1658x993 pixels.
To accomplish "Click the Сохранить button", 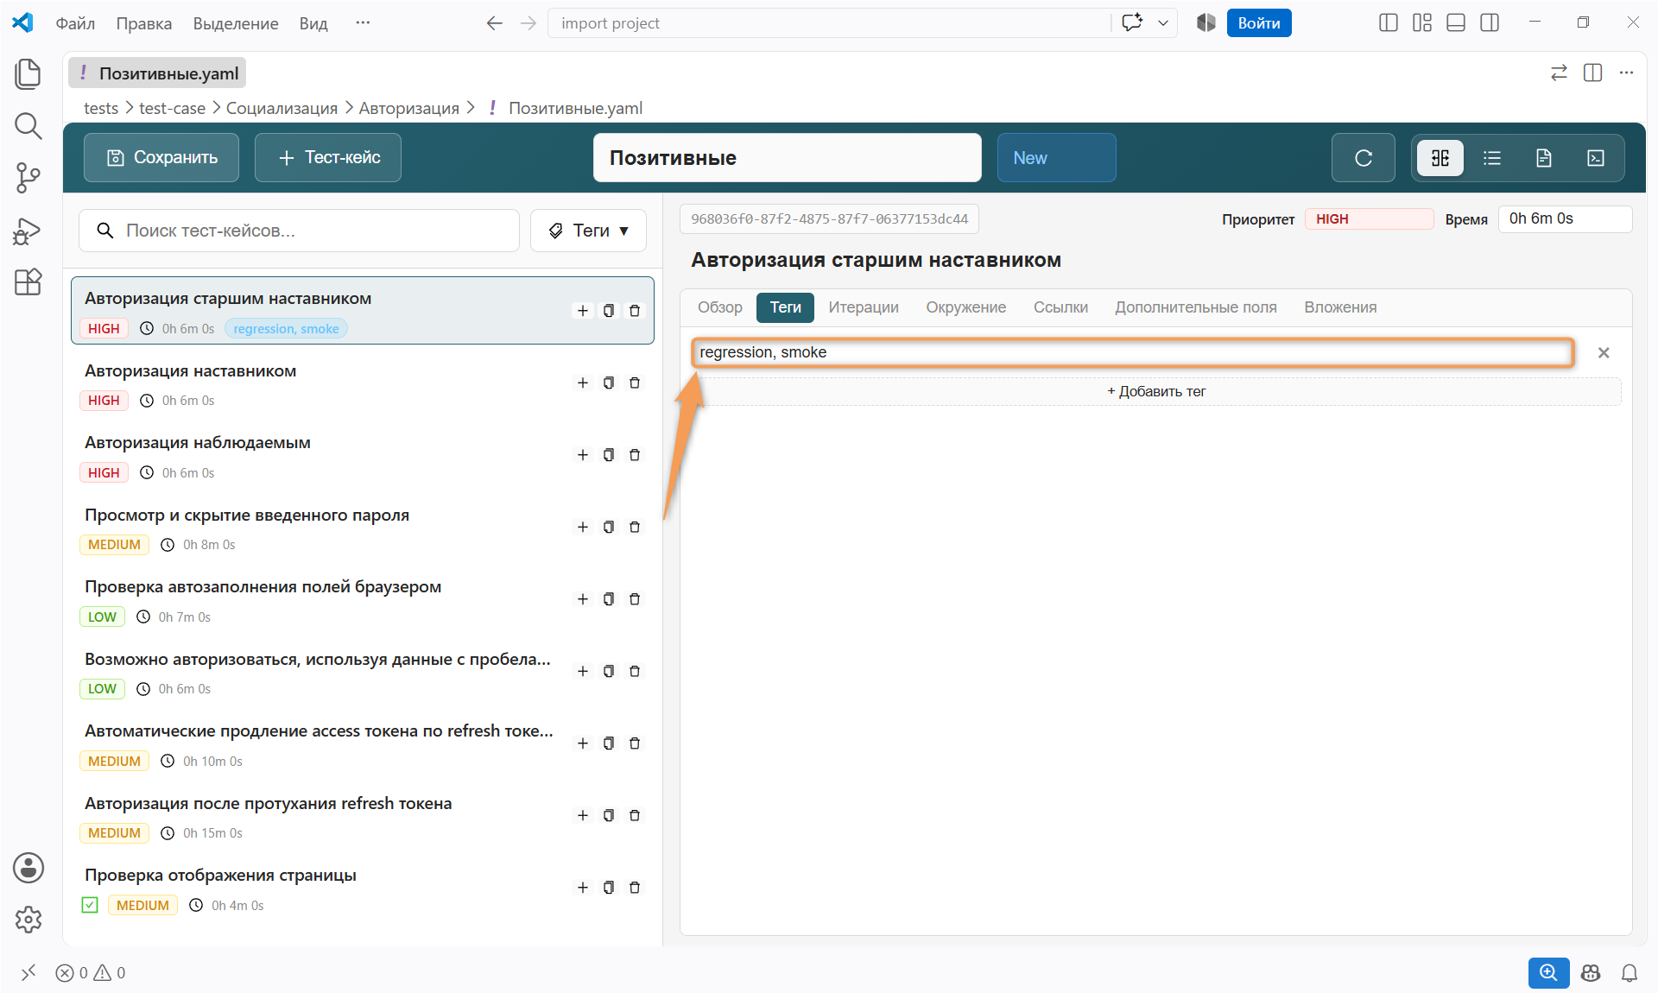I will click(161, 158).
